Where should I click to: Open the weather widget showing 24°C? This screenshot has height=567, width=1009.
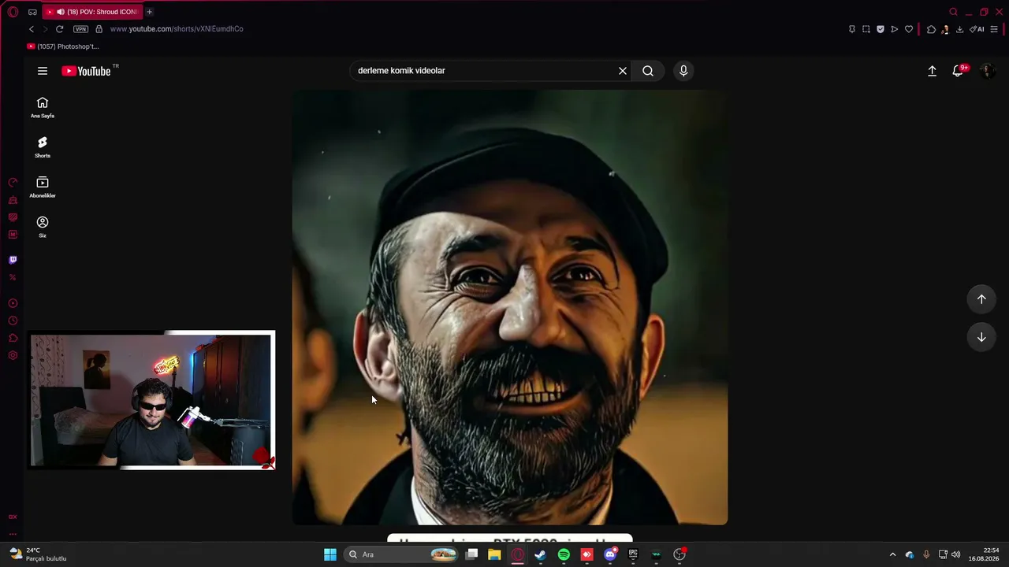pos(38,554)
